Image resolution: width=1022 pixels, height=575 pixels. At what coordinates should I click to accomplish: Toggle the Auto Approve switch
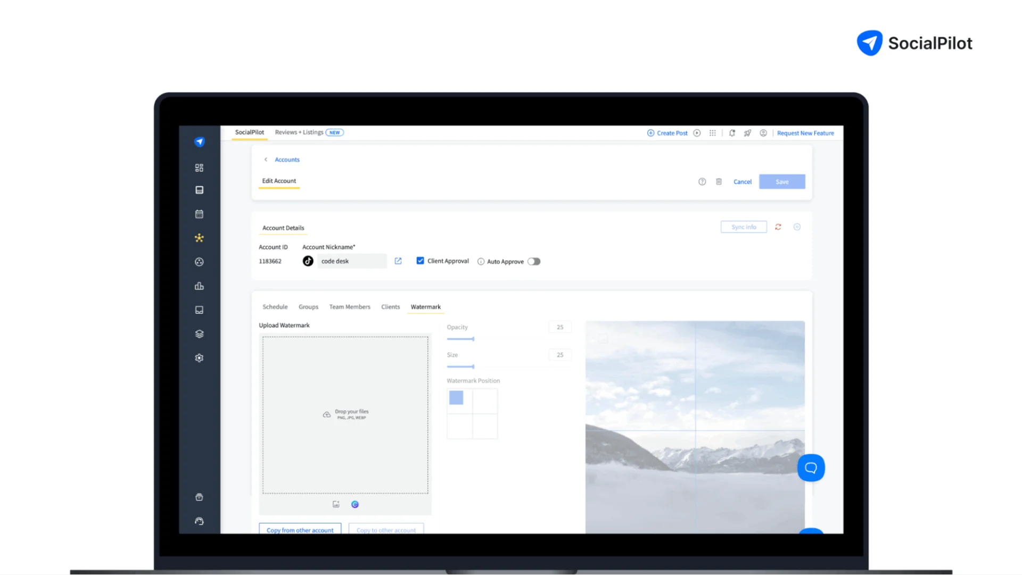click(534, 262)
